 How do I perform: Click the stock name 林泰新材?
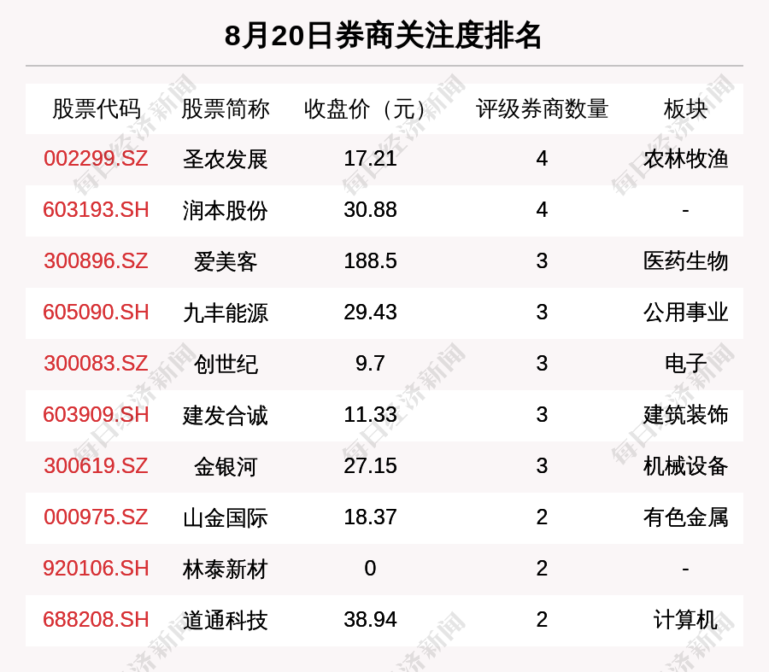[225, 569]
